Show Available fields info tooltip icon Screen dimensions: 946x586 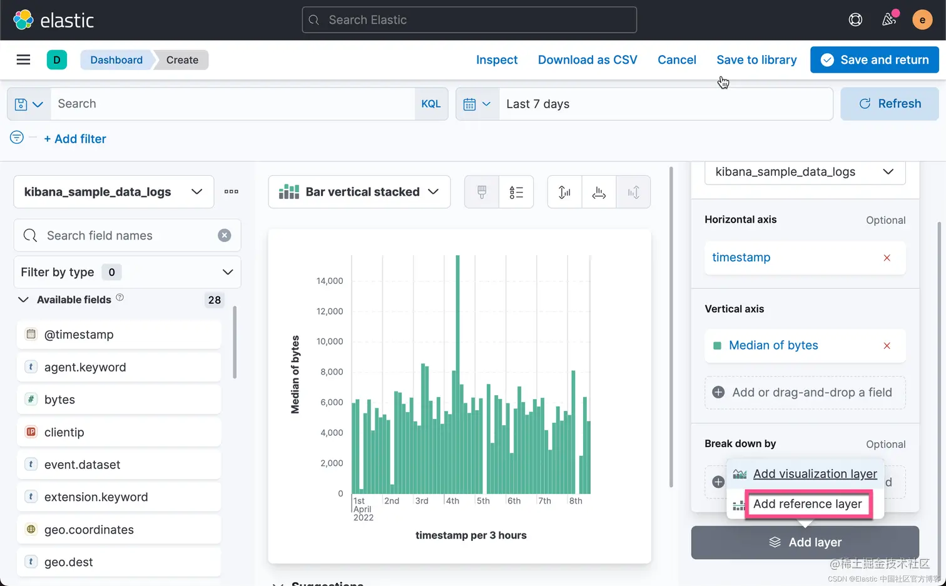coord(120,298)
